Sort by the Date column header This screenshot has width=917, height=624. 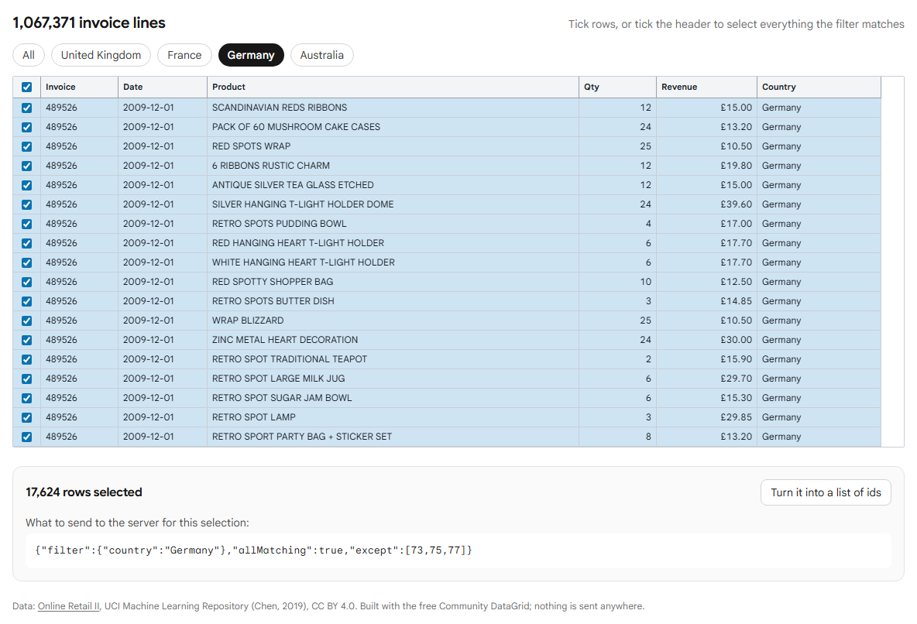[x=163, y=87]
